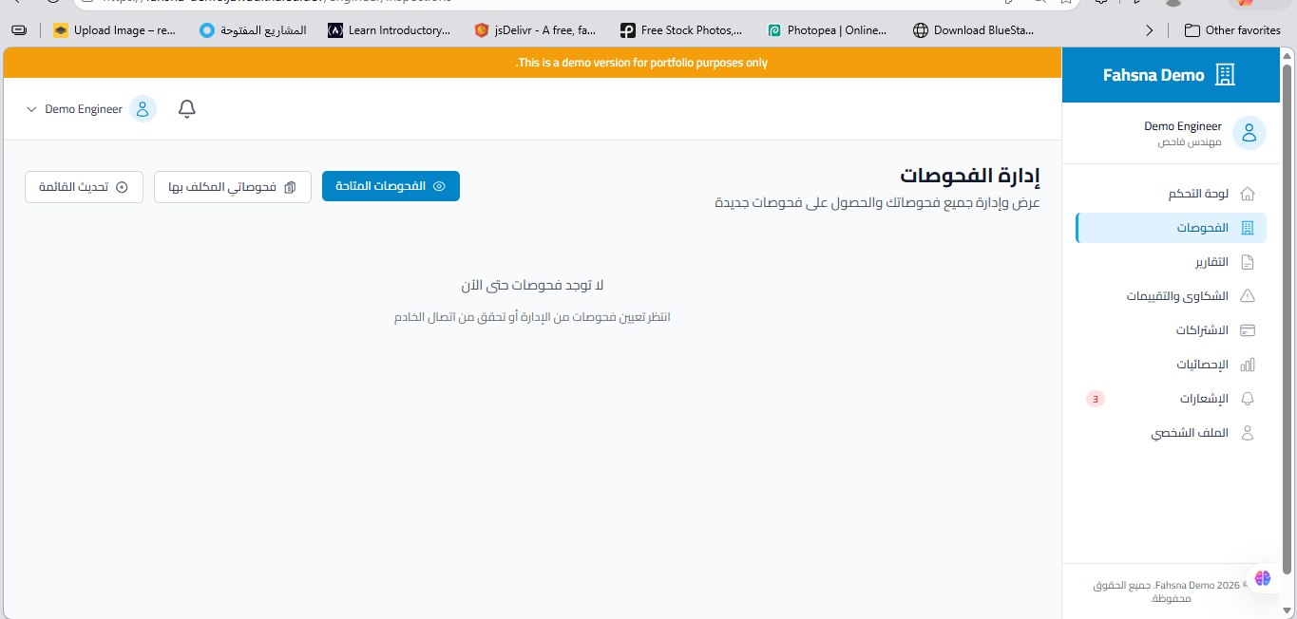1297x619 pixels.
Task: Click the page vertical scrollbar
Action: click(1287, 318)
